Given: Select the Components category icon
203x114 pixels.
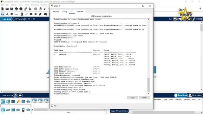Looking at the screenshot, I should coord(13,101).
